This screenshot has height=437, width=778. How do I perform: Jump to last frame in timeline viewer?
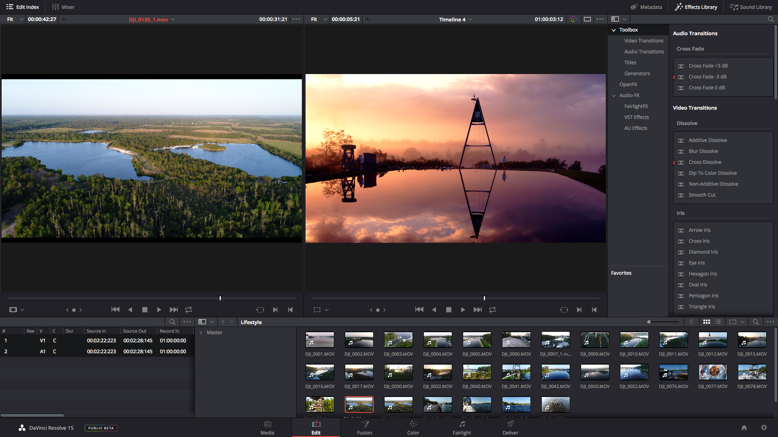(x=478, y=310)
